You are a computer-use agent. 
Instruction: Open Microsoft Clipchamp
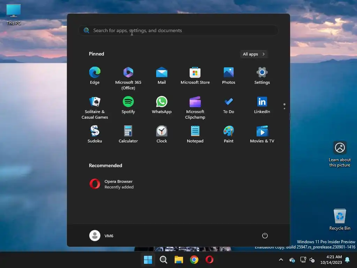(x=195, y=107)
